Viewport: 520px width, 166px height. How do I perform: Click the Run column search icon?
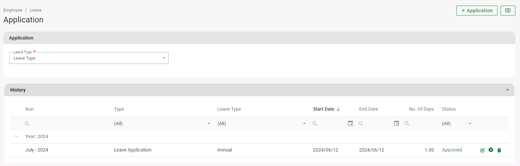pos(27,124)
